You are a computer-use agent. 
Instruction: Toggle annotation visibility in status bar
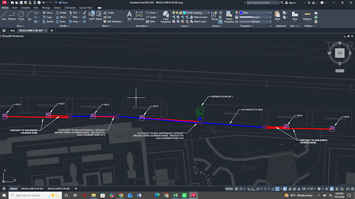point(290,189)
